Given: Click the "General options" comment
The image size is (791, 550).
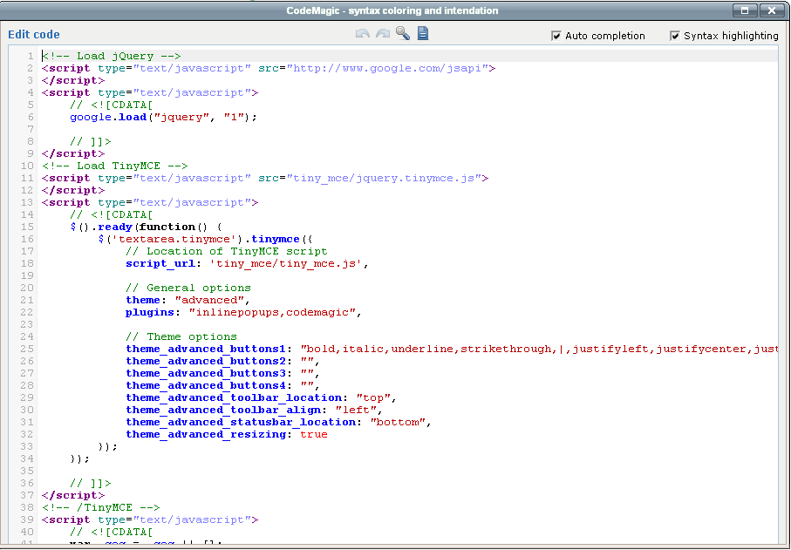Looking at the screenshot, I should click(188, 288).
